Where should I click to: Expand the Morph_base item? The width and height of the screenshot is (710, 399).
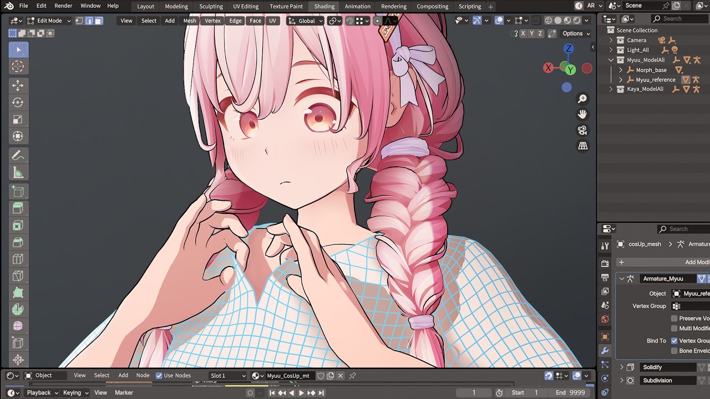pos(621,70)
